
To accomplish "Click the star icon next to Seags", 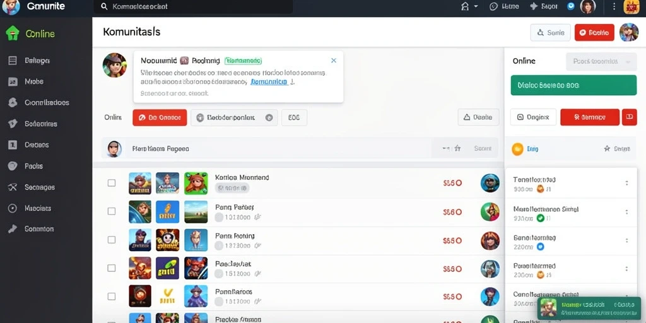I will pyautogui.click(x=607, y=148).
